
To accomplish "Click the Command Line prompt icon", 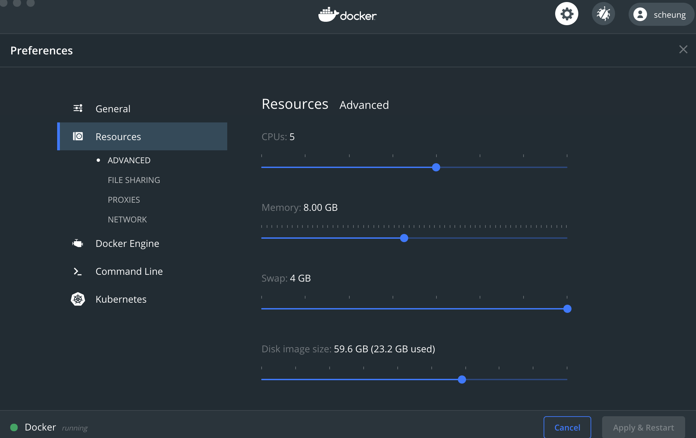I will (78, 271).
